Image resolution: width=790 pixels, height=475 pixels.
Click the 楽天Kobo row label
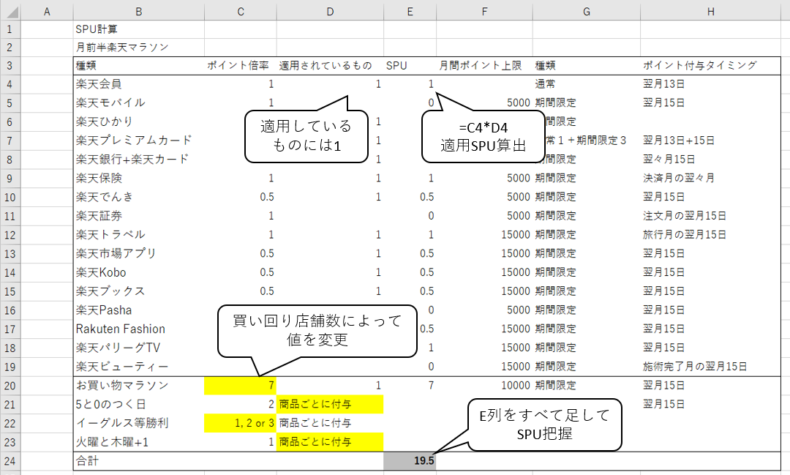(x=138, y=272)
